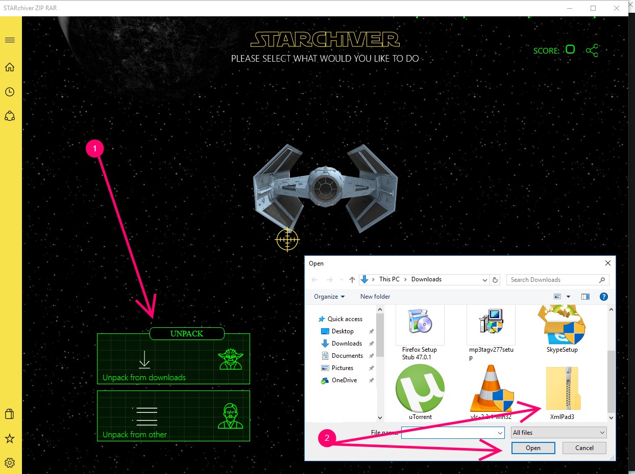The image size is (635, 474).
Task: Select Downloads in the navigation pane
Action: pos(343,344)
